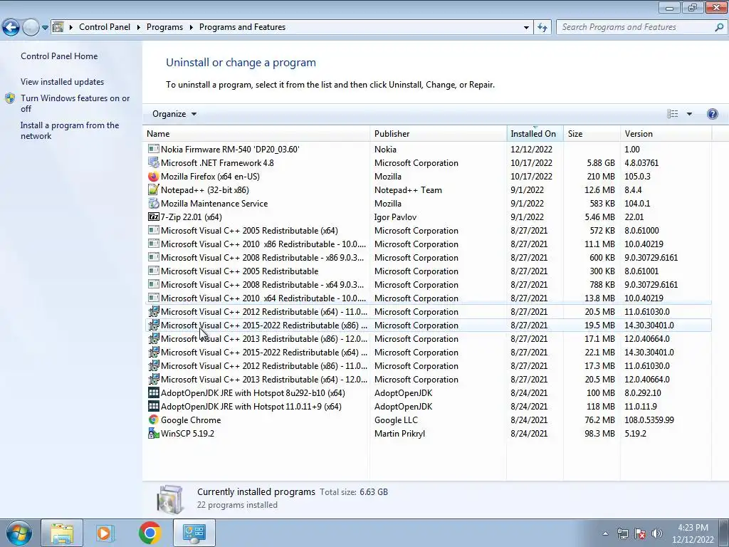Select AdoptOpenJDK JRE 11.0.11+9 icon
Image resolution: width=729 pixels, height=547 pixels.
pos(154,406)
